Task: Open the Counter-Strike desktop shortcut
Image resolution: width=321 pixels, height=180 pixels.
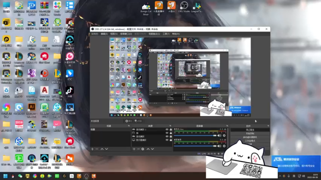Action: (32, 42)
